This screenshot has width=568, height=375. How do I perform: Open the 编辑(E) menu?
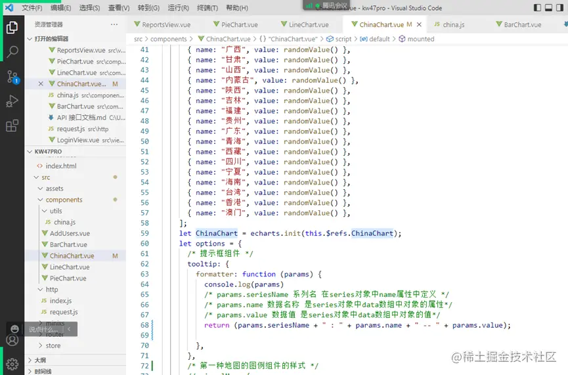(60, 8)
